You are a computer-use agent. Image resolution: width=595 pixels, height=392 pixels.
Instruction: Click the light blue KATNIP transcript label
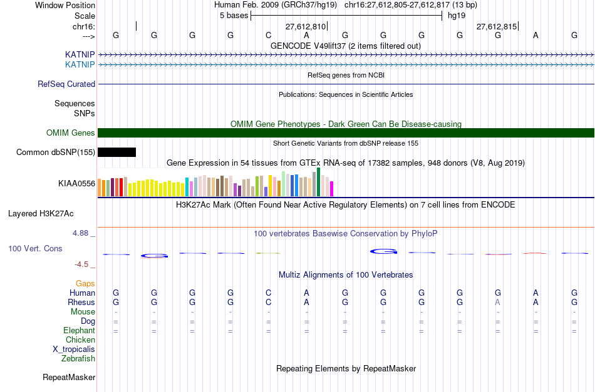(x=80, y=65)
